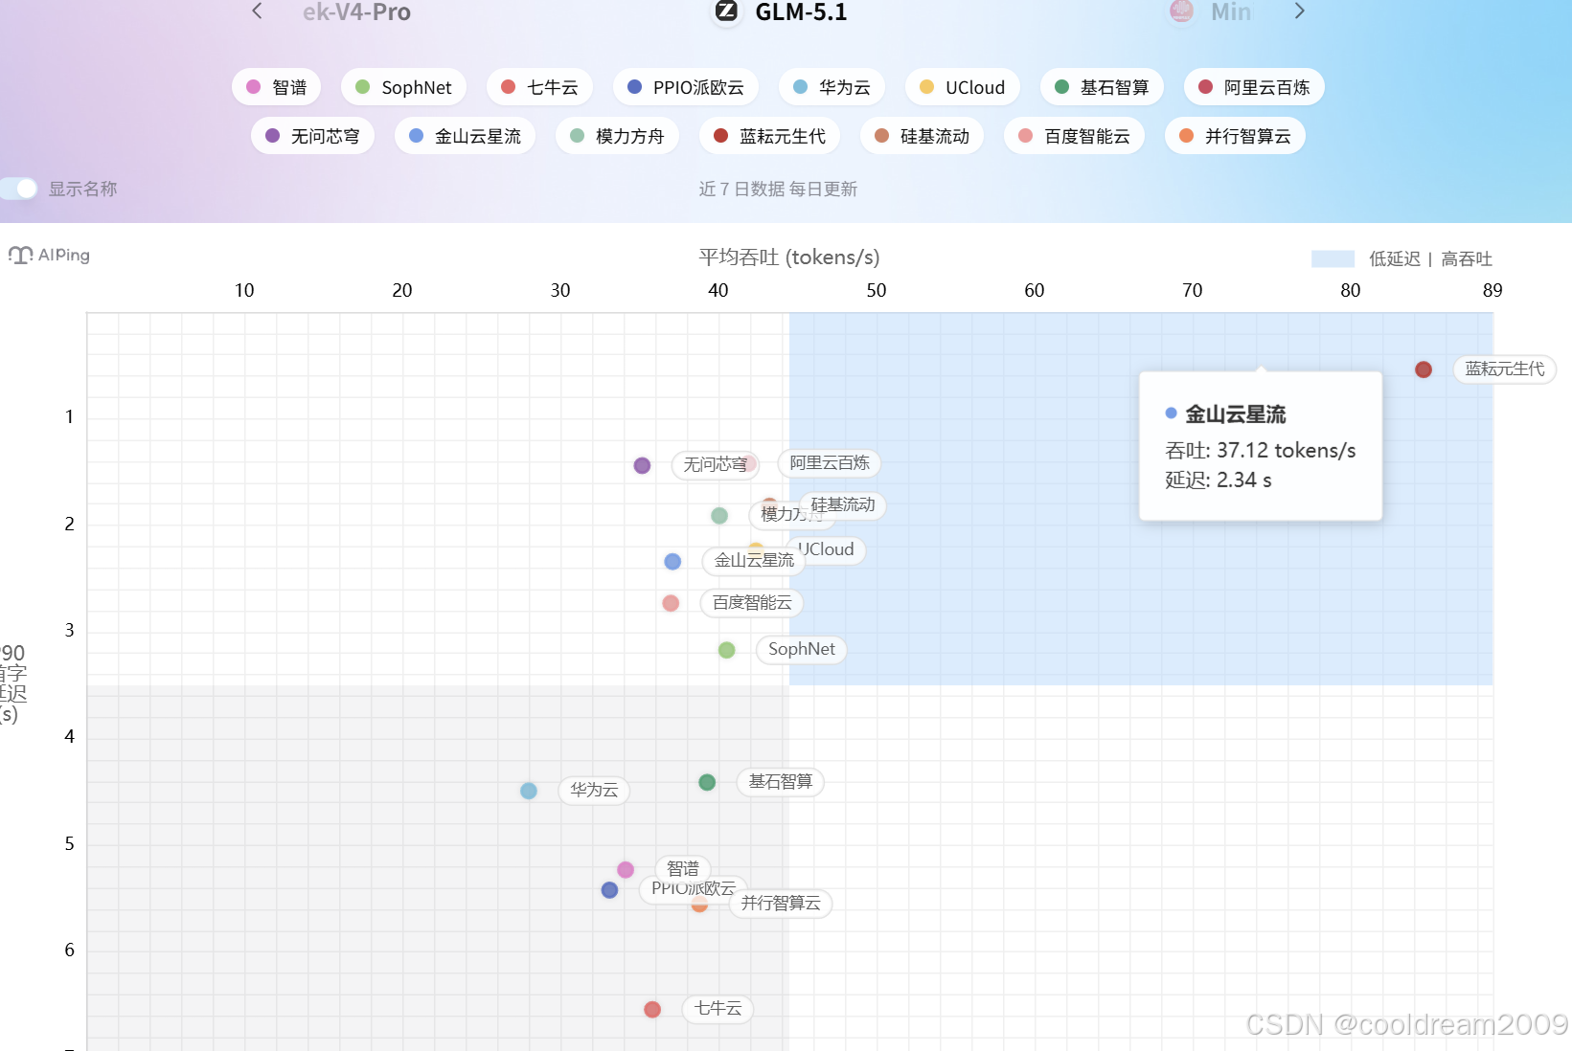
Task: Click the 基石智算 chart label
Action: point(781,781)
